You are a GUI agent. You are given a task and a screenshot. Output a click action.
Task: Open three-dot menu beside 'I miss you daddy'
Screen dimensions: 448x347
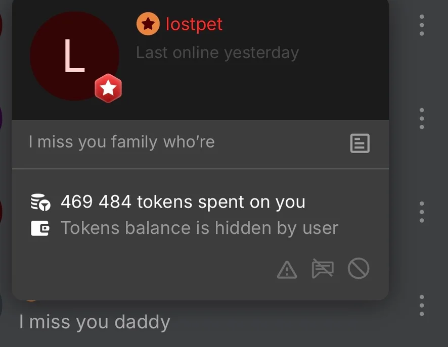click(422, 306)
